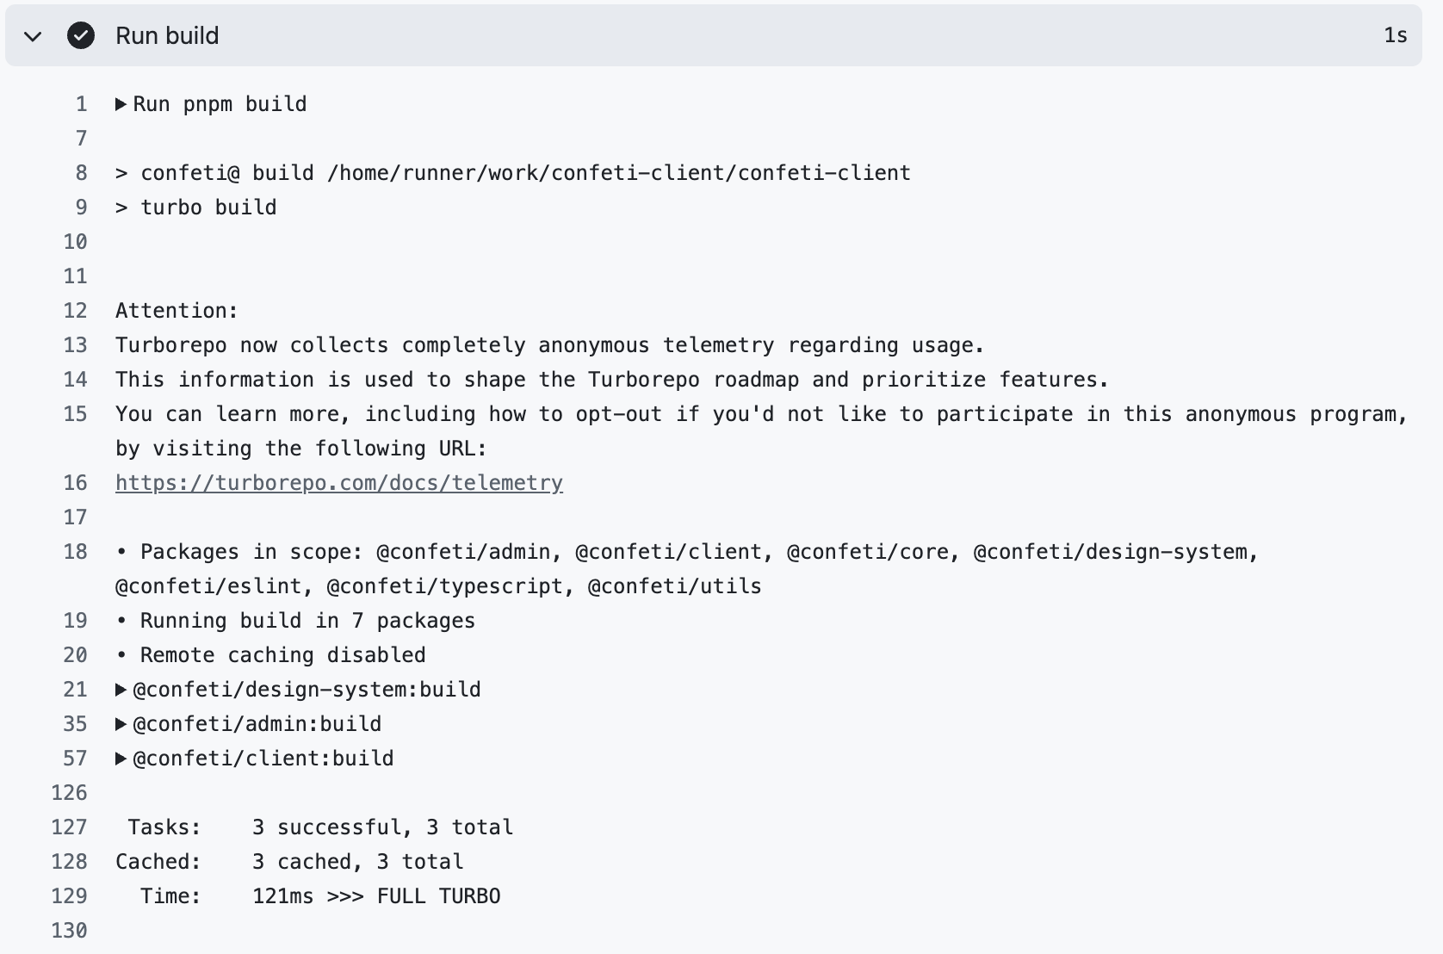Screen dimensions: 1443x954
Task: Select line number 18 for packages in scope
Action: 76,552
